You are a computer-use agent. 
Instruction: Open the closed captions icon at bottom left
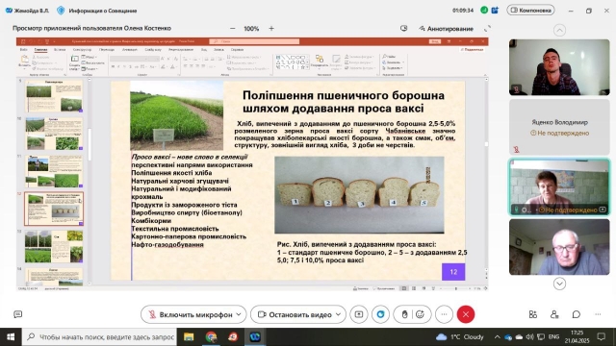17,314
